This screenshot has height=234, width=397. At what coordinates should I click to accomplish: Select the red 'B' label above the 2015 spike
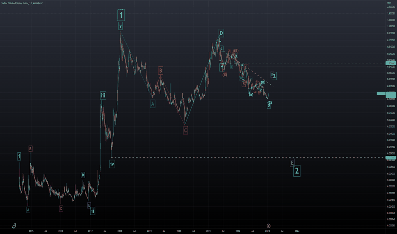click(x=30, y=149)
